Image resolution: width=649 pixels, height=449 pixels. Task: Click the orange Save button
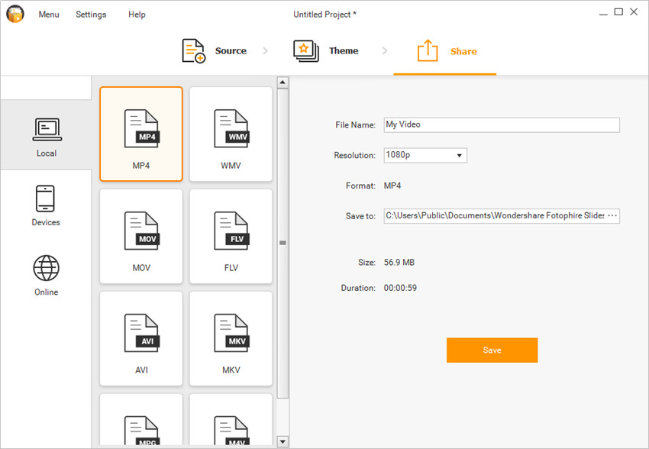tap(492, 350)
